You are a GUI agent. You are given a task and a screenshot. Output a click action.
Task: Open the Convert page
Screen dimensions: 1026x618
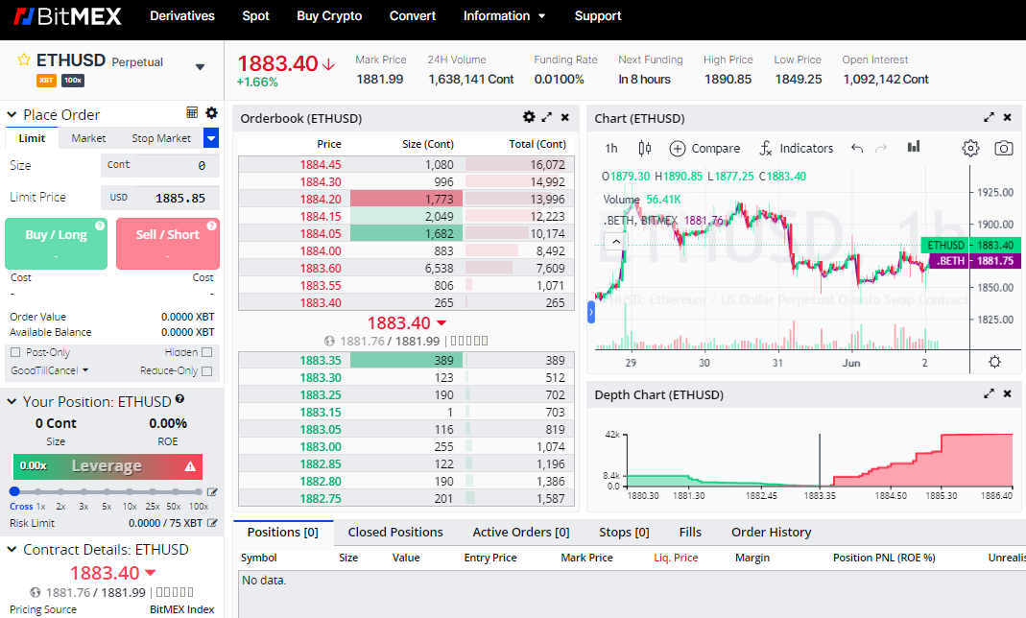413,16
